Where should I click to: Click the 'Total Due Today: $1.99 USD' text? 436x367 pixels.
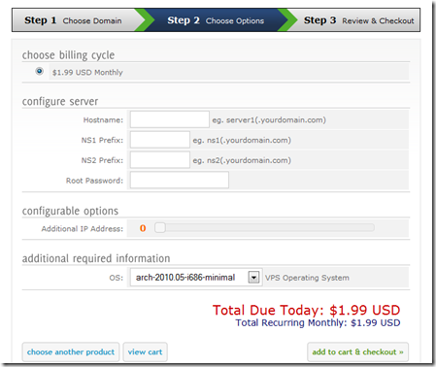tap(306, 310)
